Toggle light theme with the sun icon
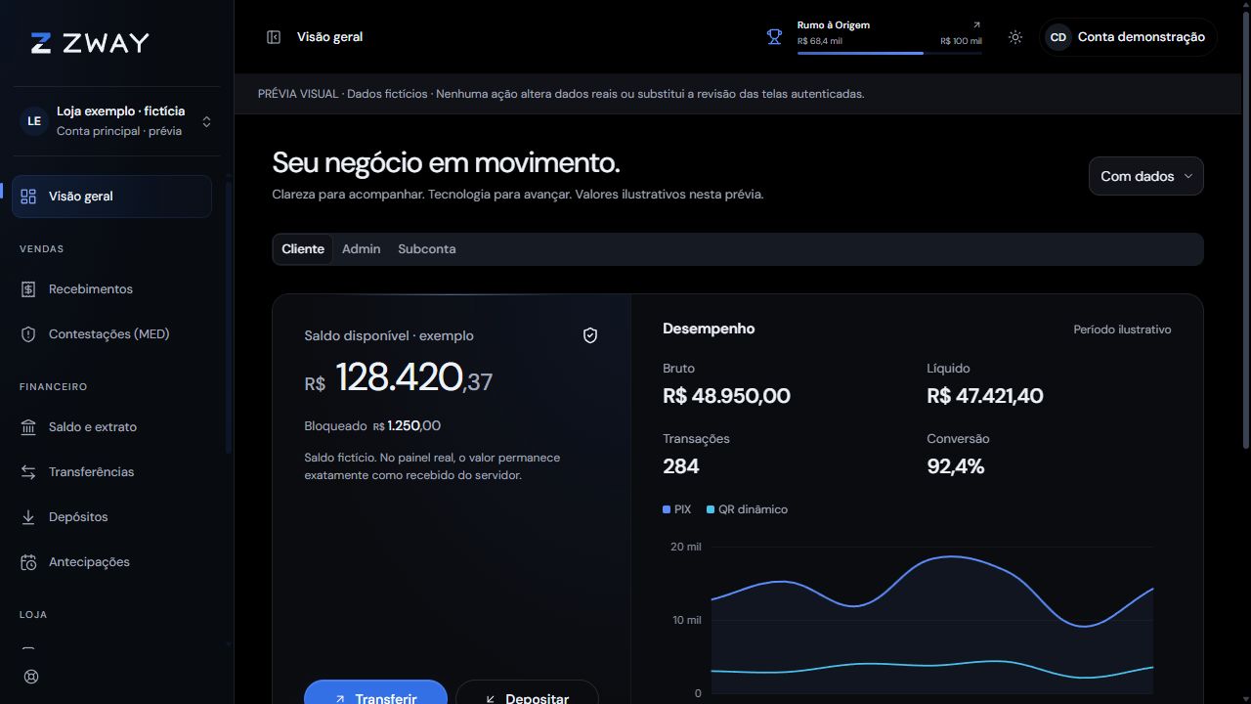This screenshot has height=704, width=1251. click(x=1015, y=37)
